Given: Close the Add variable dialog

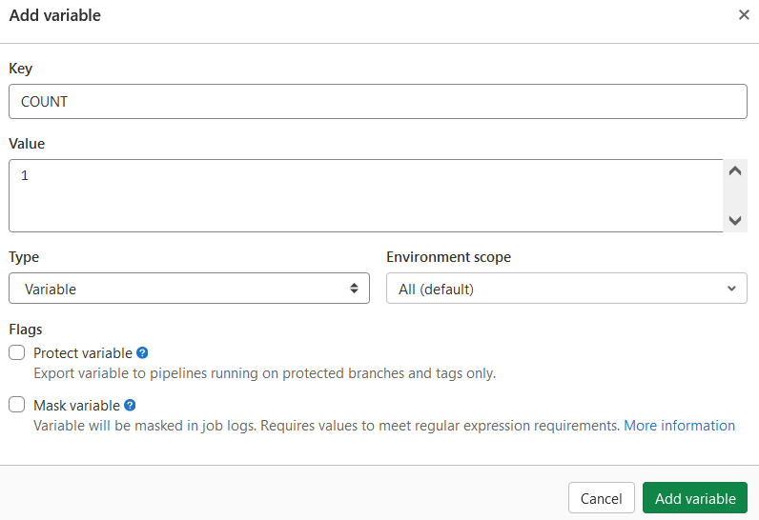Looking at the screenshot, I should tap(744, 15).
